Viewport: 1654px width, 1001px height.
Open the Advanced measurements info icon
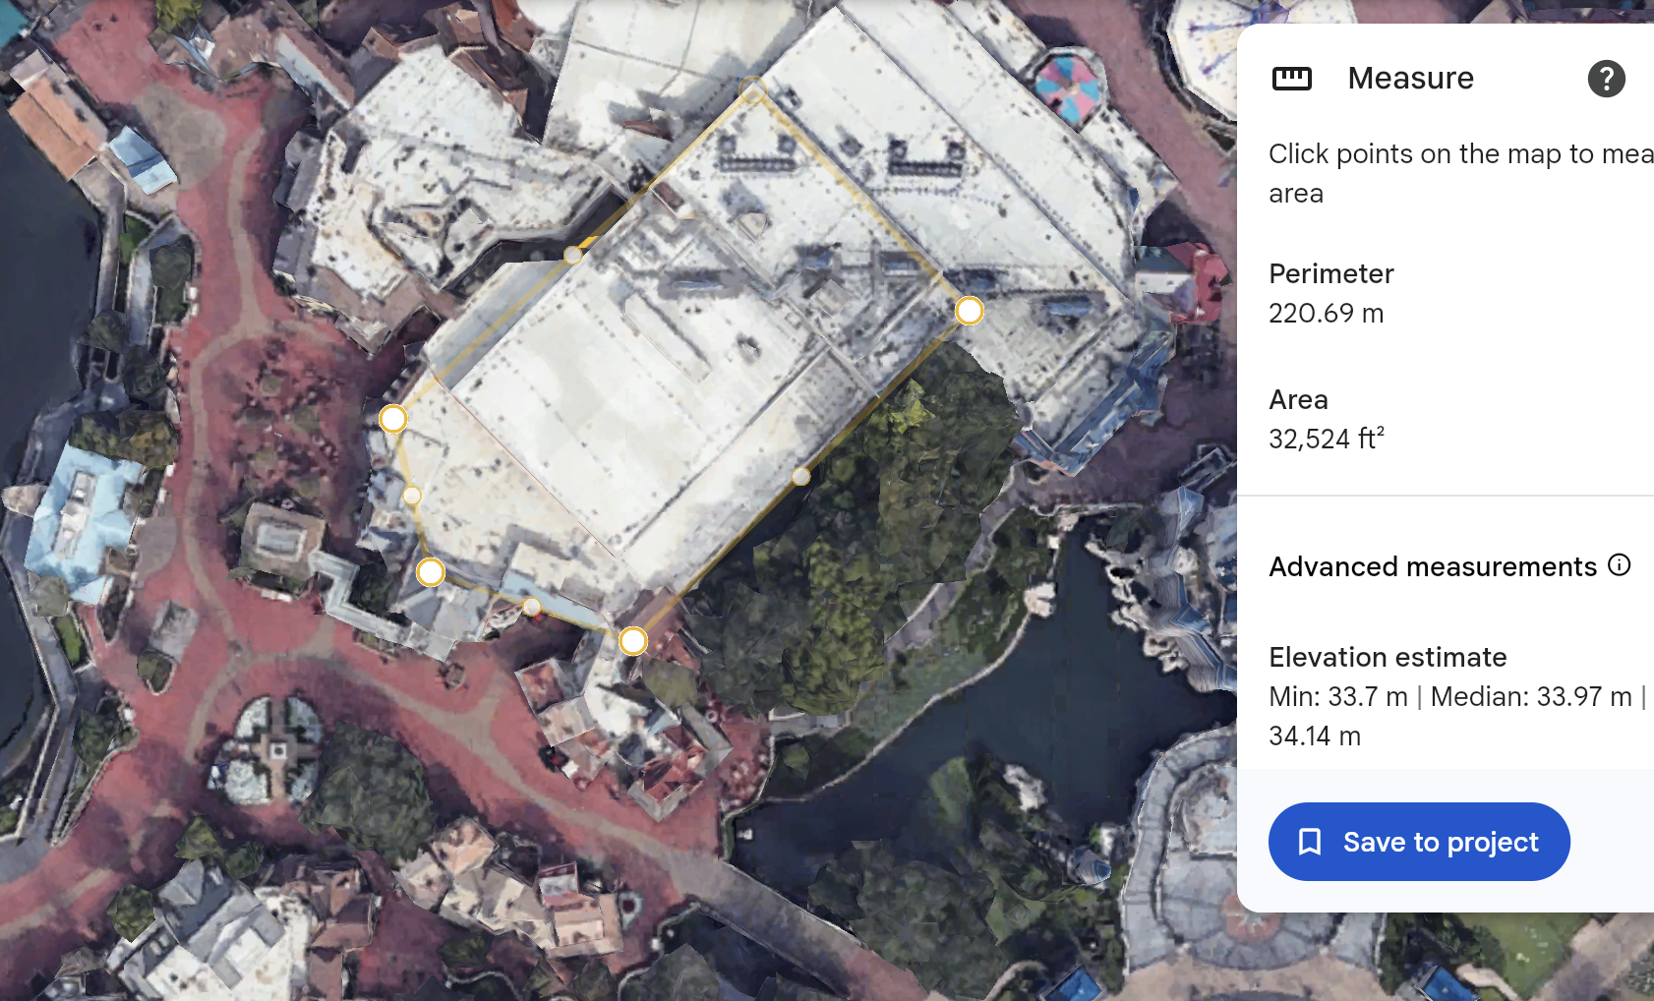pyautogui.click(x=1619, y=565)
